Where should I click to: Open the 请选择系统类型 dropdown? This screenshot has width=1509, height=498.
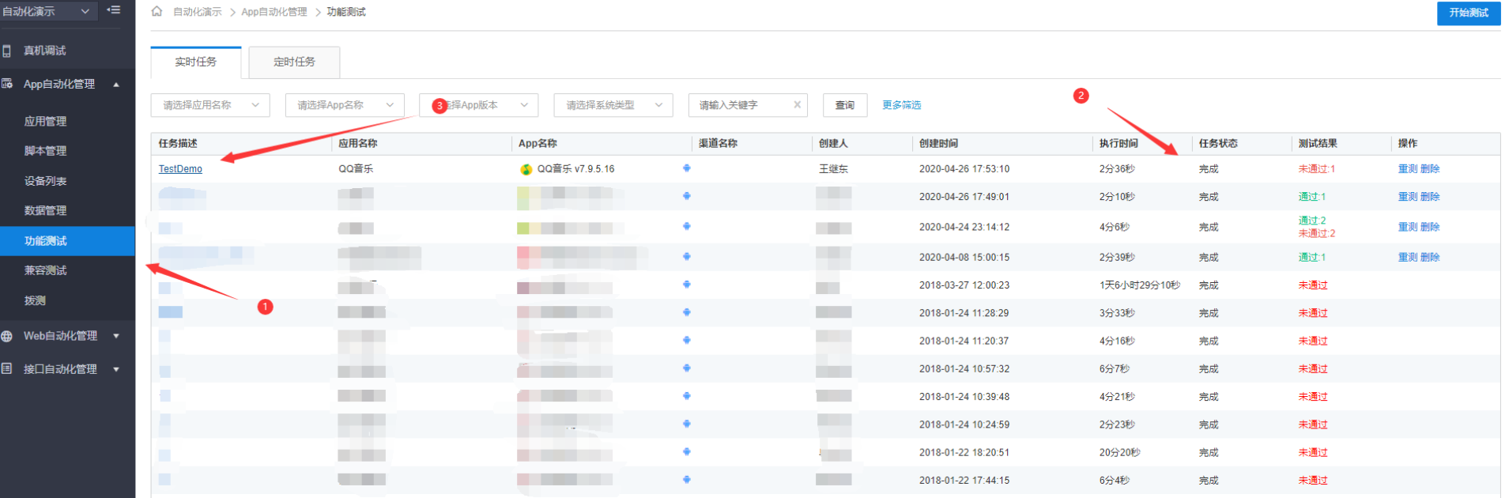[x=613, y=105]
